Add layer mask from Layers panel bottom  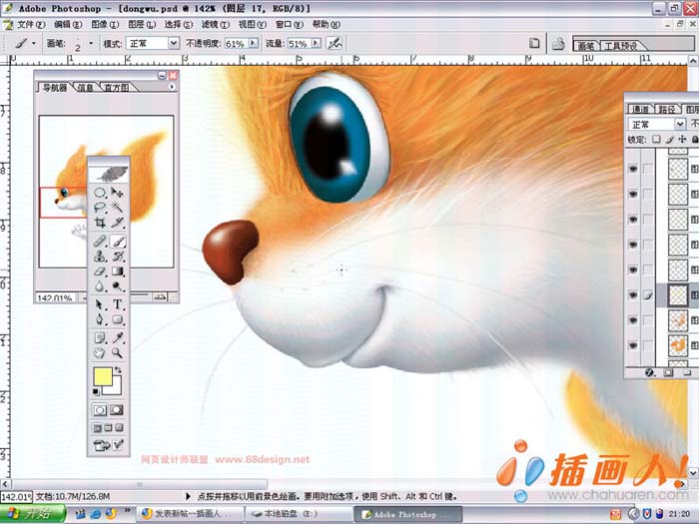pos(667,372)
